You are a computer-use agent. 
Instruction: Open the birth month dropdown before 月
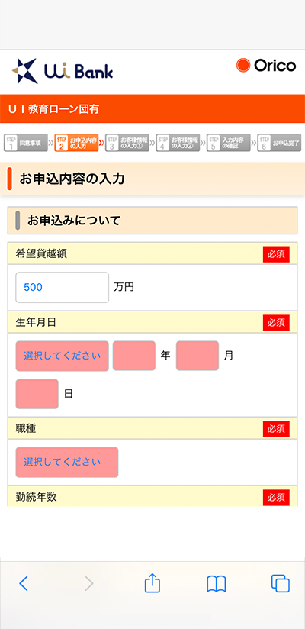pos(197,356)
